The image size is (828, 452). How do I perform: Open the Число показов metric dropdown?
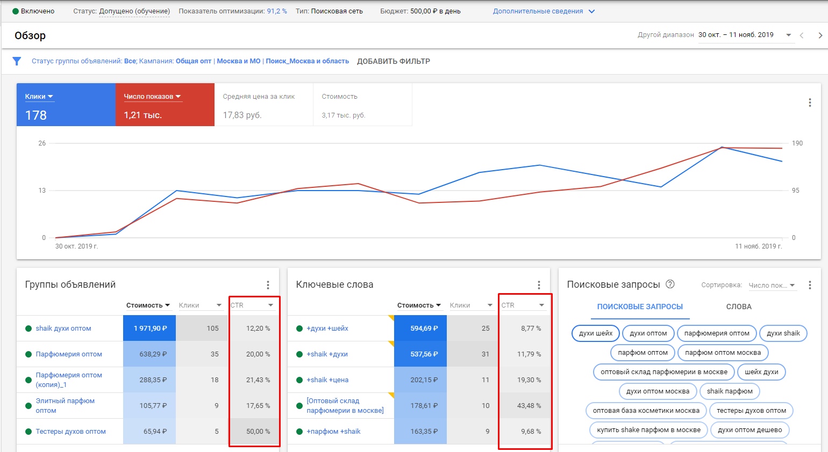pyautogui.click(x=153, y=97)
